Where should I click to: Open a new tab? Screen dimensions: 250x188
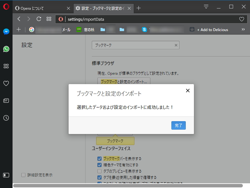pyautogui.click(x=138, y=8)
